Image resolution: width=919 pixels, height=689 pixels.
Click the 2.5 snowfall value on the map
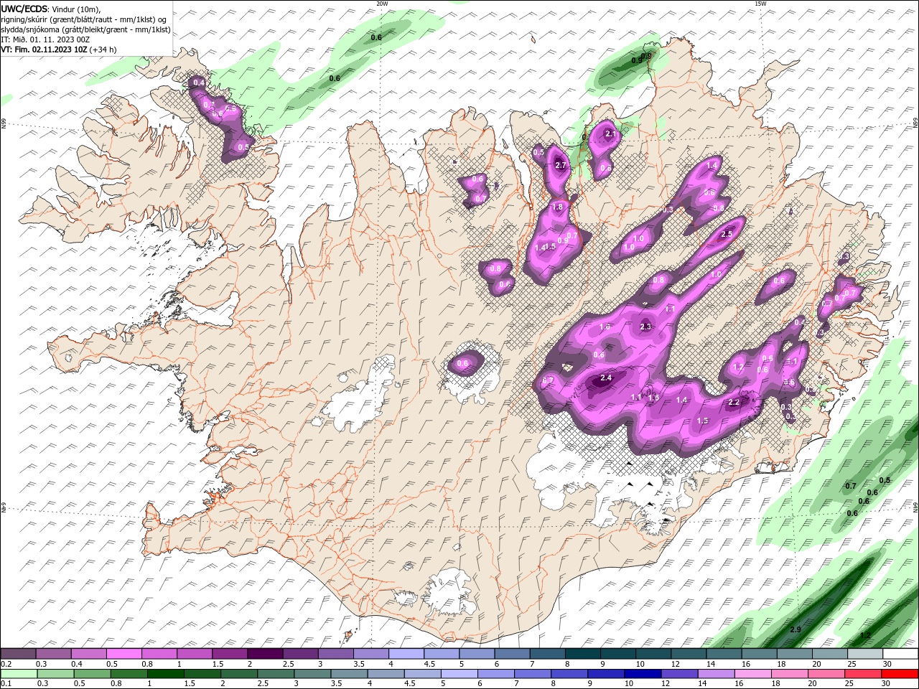pyautogui.click(x=727, y=234)
